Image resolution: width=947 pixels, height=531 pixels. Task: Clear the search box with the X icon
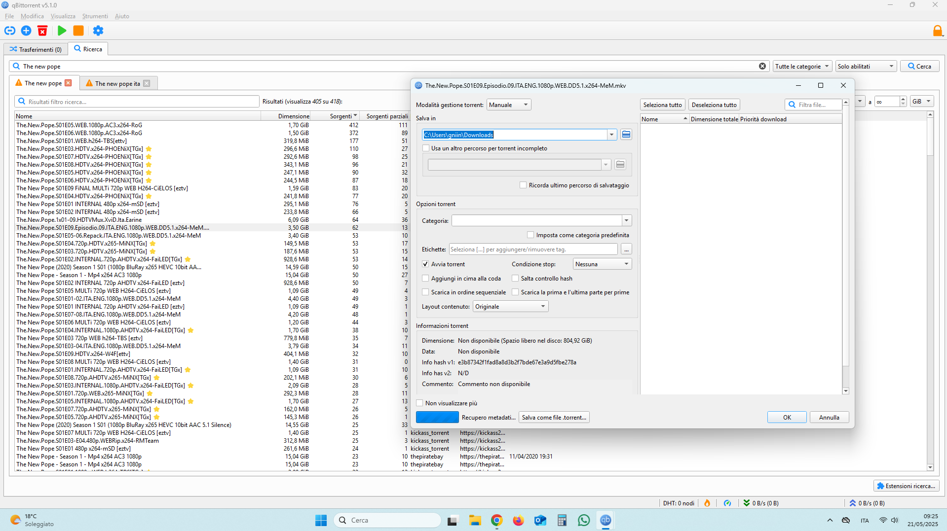click(762, 66)
